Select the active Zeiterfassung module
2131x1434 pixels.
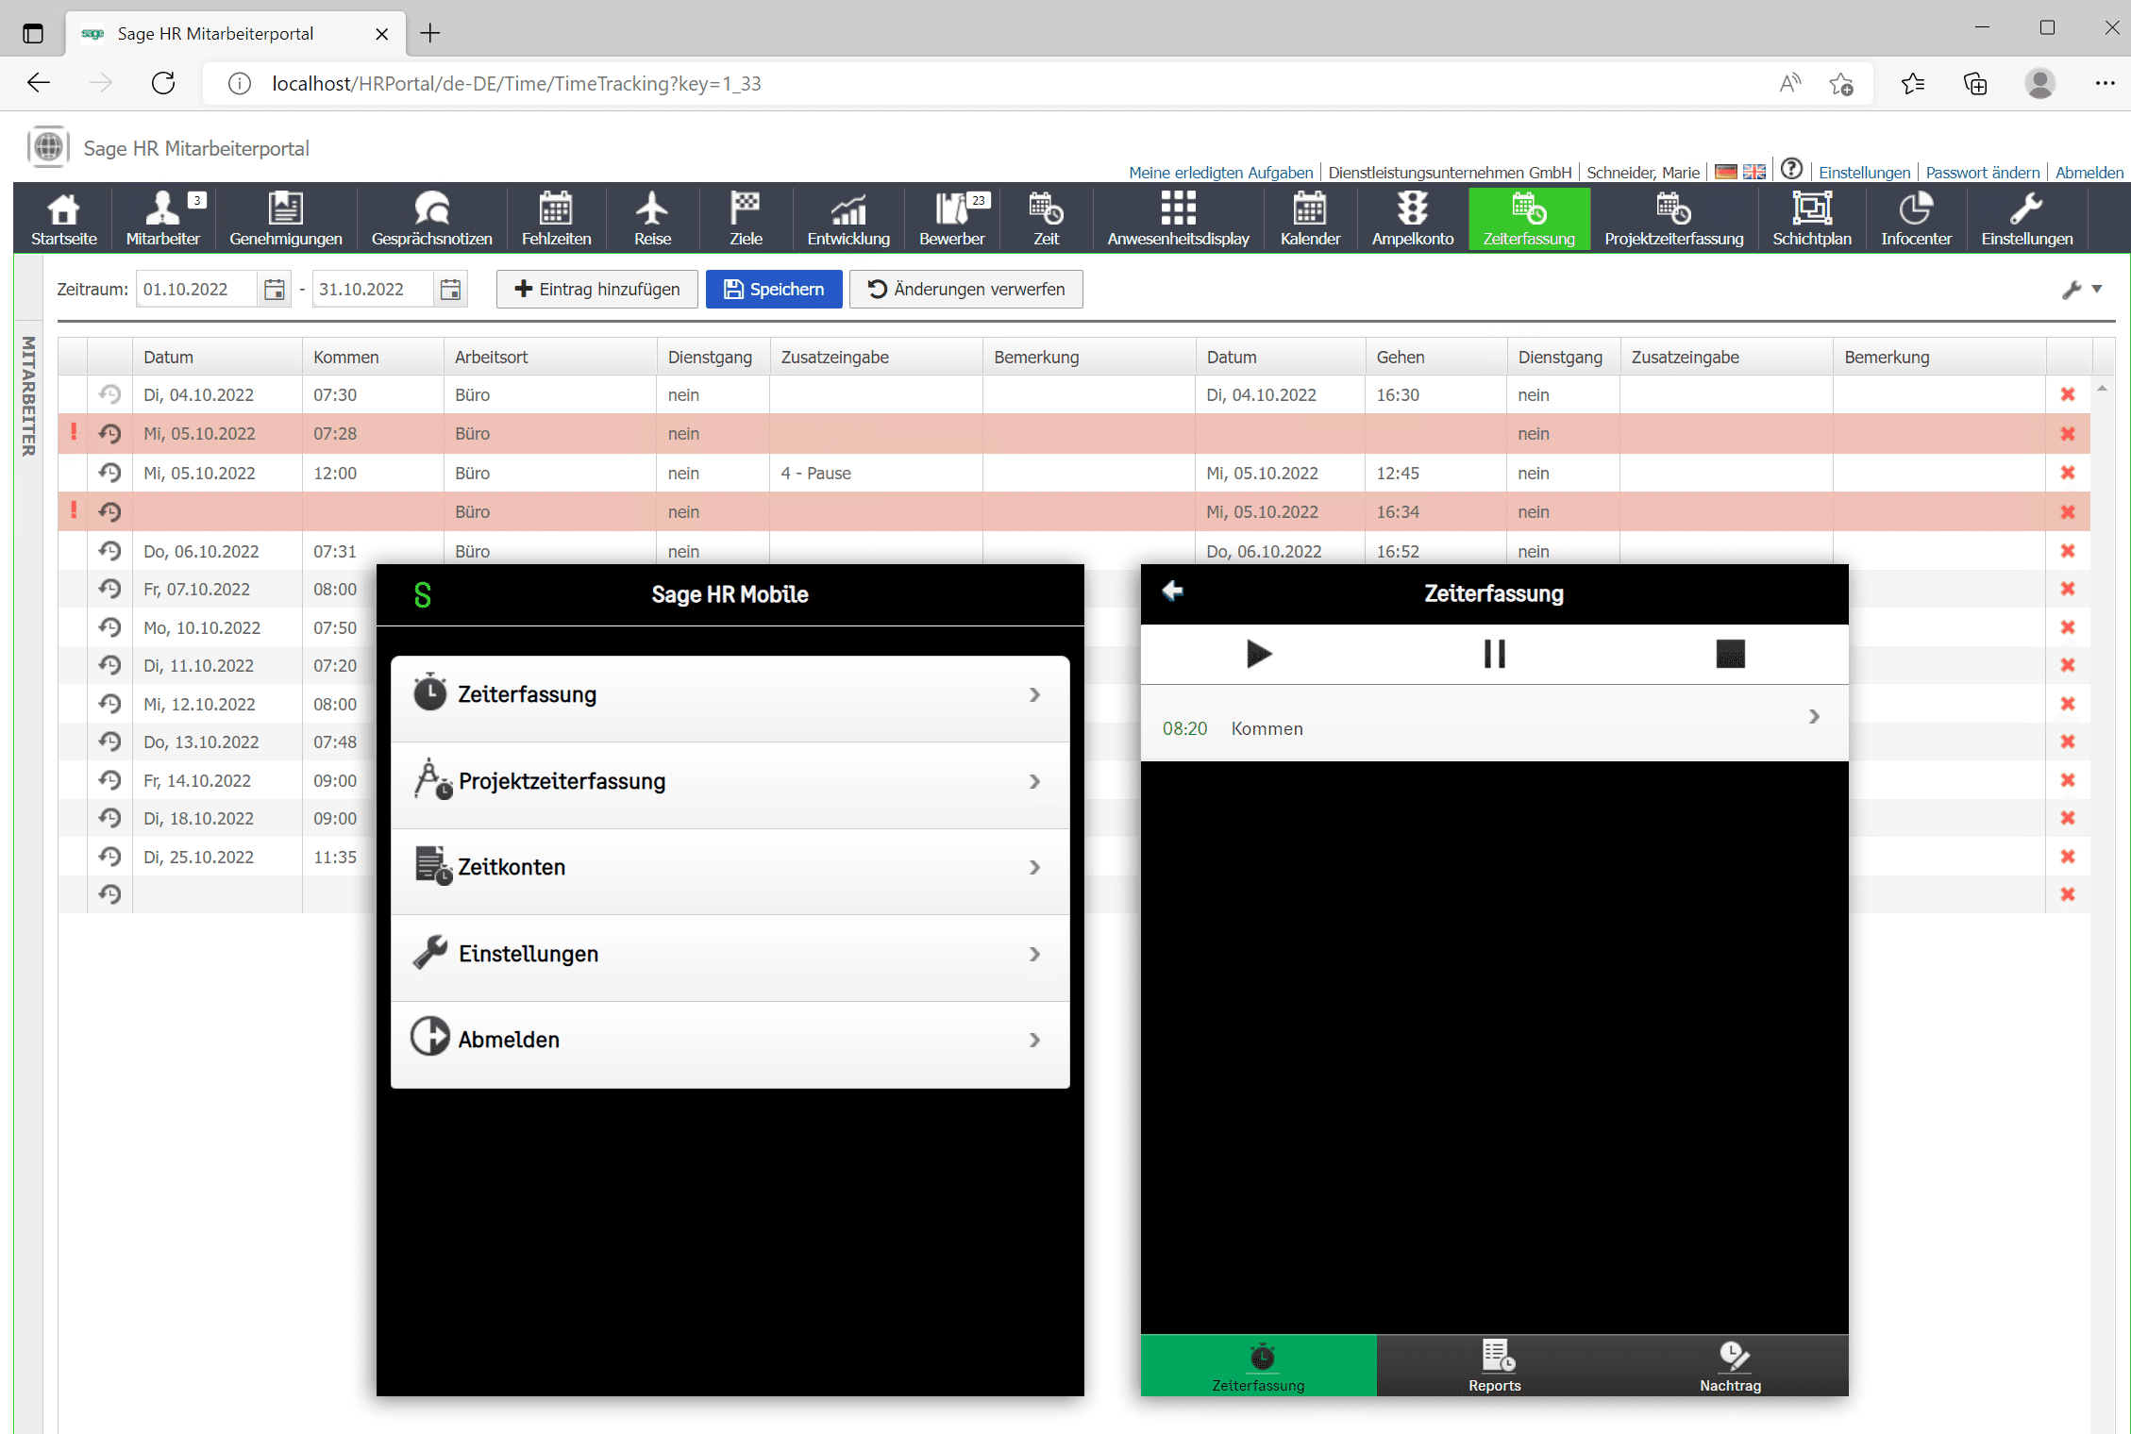pos(1529,219)
